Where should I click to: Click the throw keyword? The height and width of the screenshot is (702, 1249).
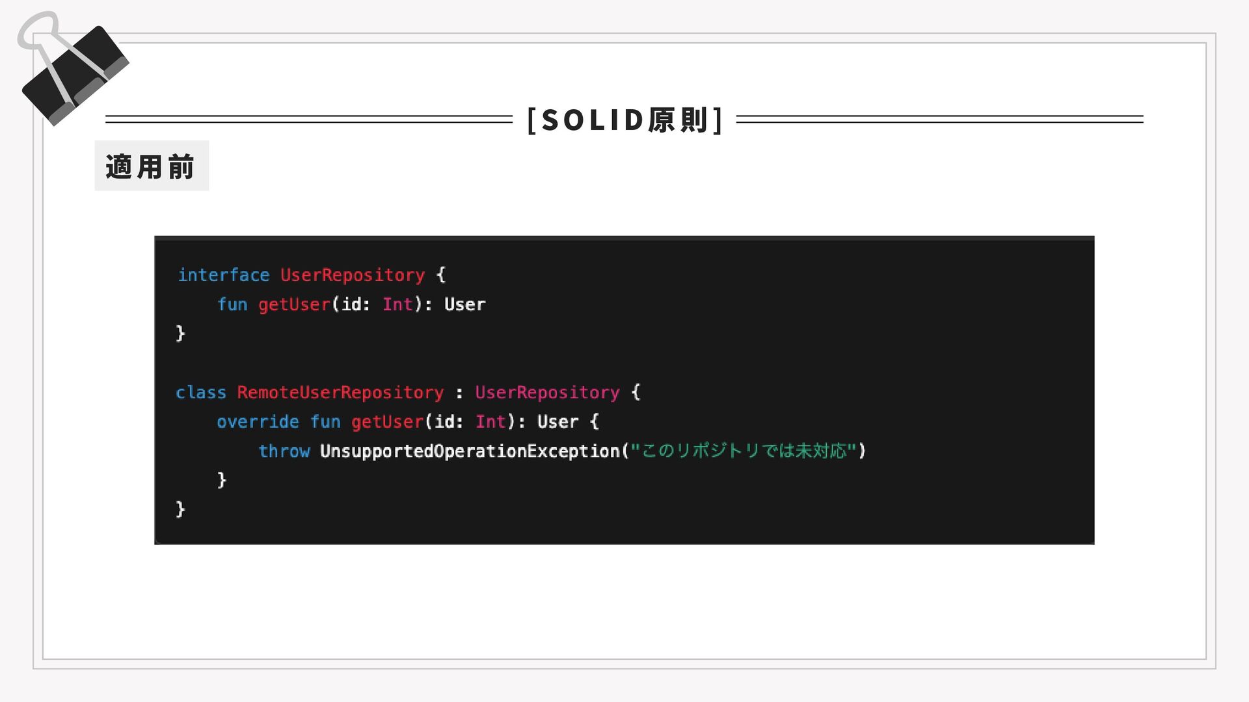tap(284, 451)
